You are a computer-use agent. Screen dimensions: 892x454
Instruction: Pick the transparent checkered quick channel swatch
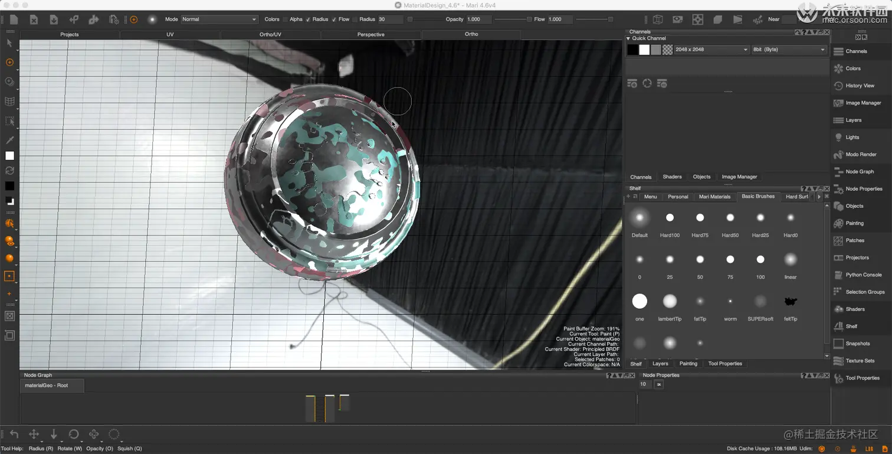[x=668, y=50]
